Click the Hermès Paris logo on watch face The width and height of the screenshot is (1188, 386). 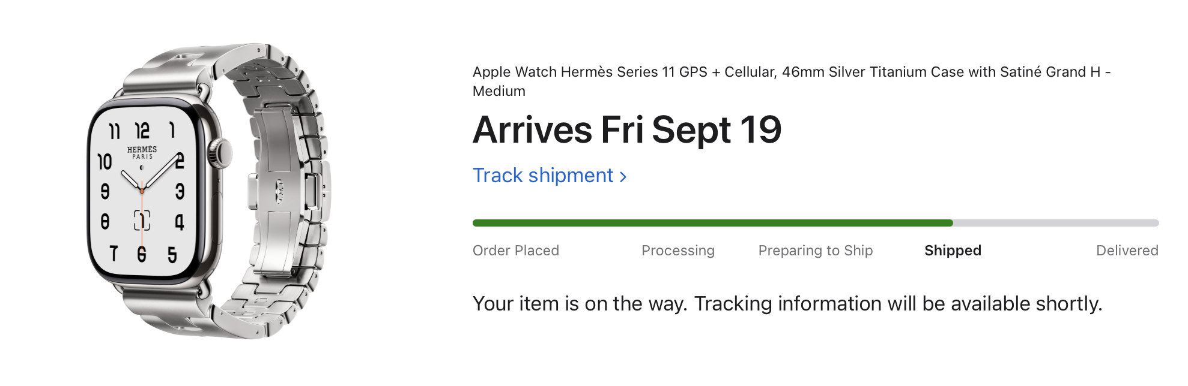(142, 152)
